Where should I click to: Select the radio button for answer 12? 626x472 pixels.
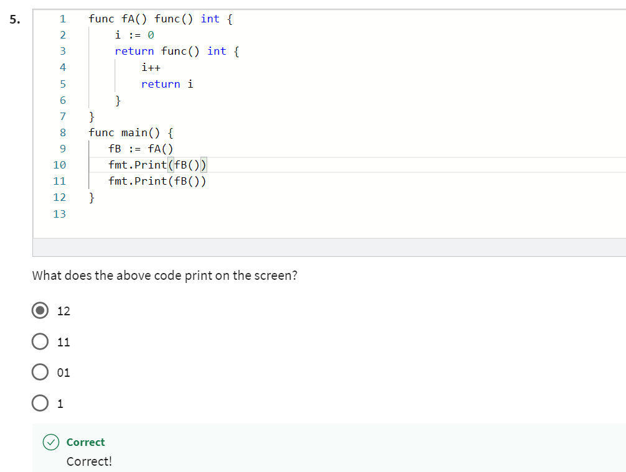coord(40,310)
